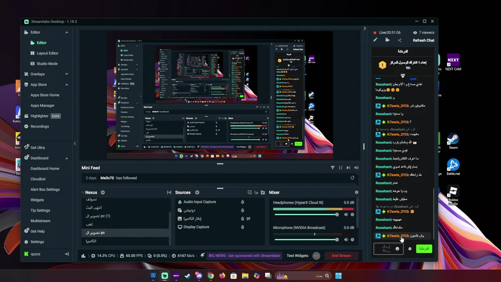The width and height of the screenshot is (501, 282).
Task: Open the Roblox Studio desktop shortcut
Action: pos(453,196)
